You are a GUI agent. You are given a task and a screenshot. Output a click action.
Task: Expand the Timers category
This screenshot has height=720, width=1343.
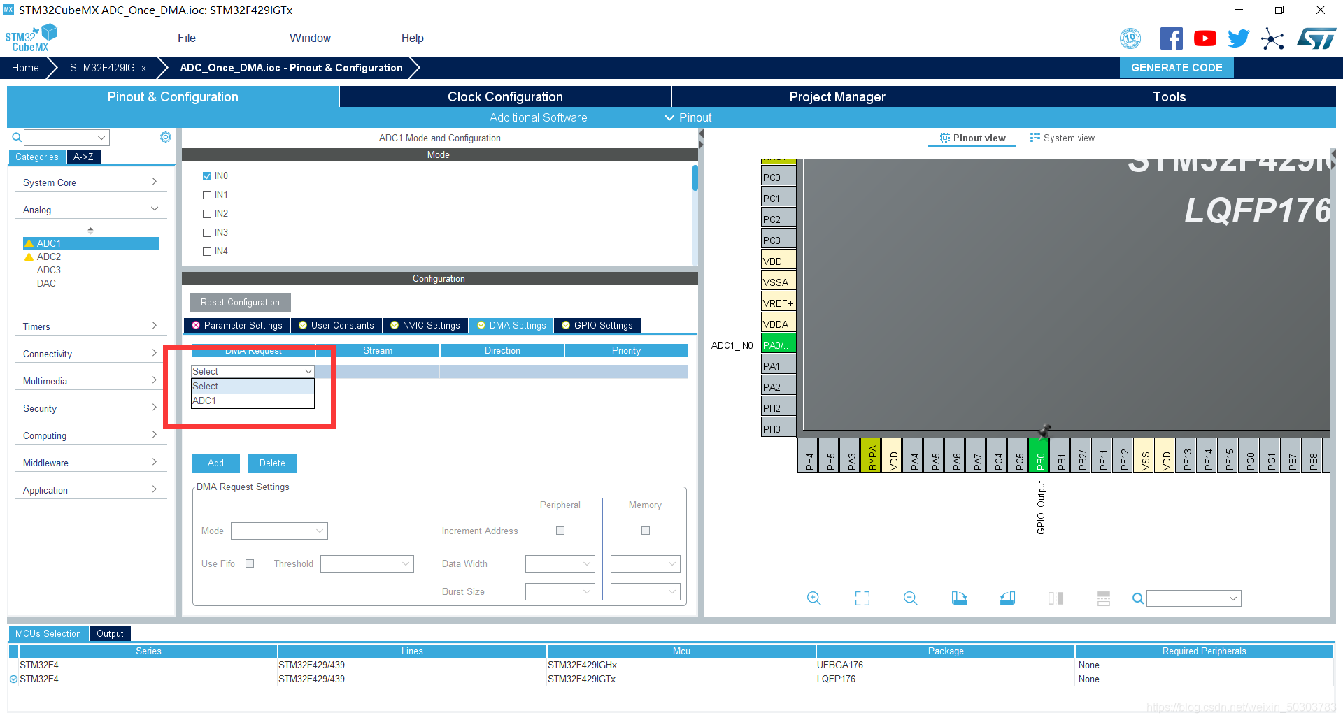[x=91, y=326]
